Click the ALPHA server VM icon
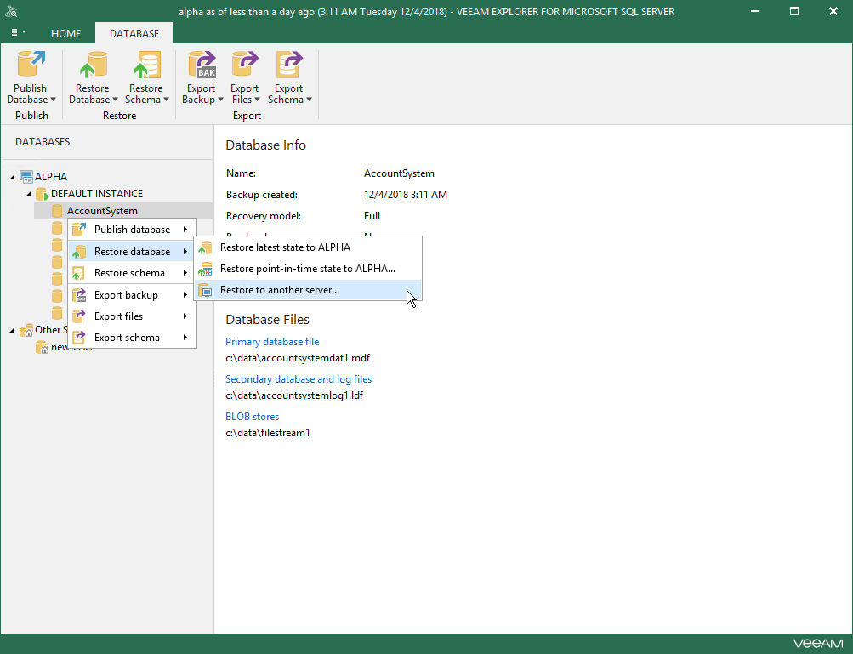The height and width of the screenshot is (654, 853). (26, 176)
